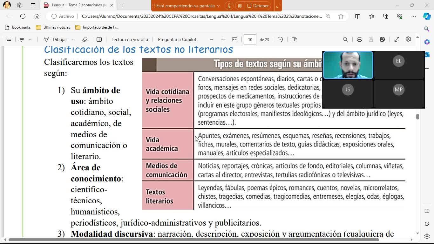
Task: Open the Favorites hub
Action: click(x=372, y=16)
